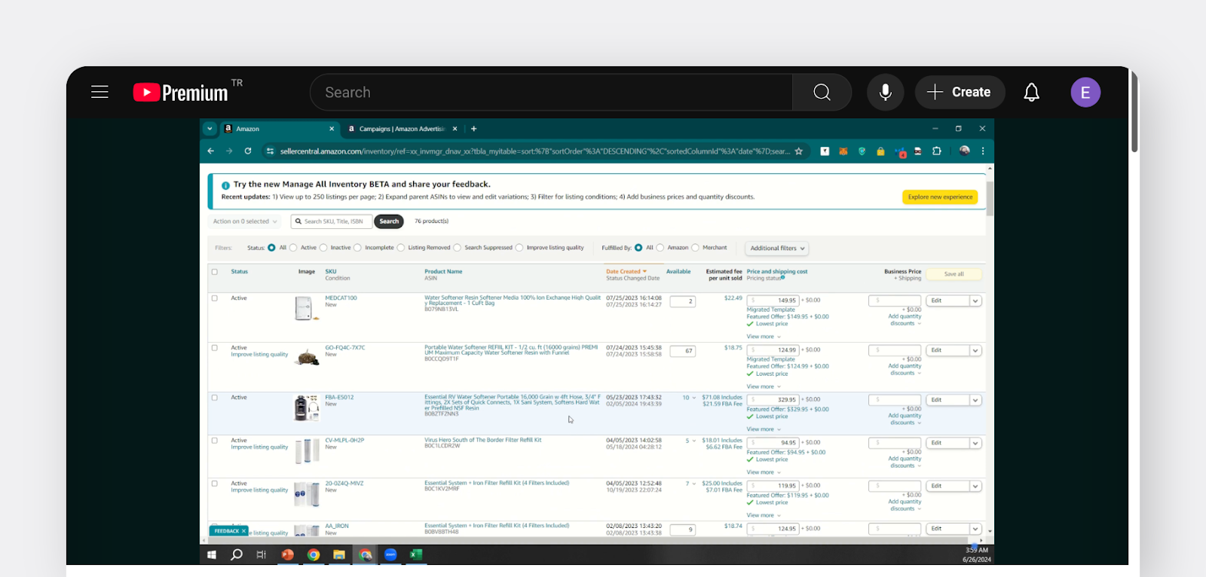
Task: Click the YouTube search magnifier button
Action: pos(822,92)
